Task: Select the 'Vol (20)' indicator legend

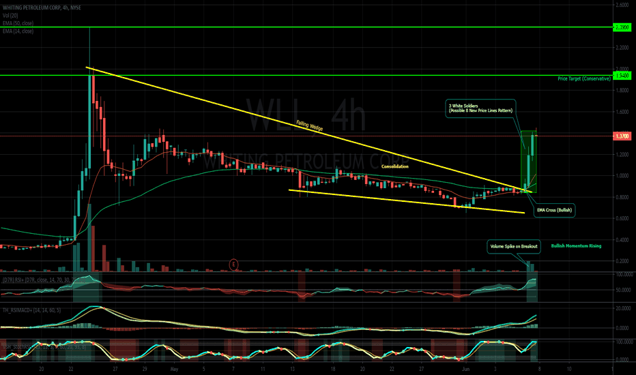Action: (12, 16)
